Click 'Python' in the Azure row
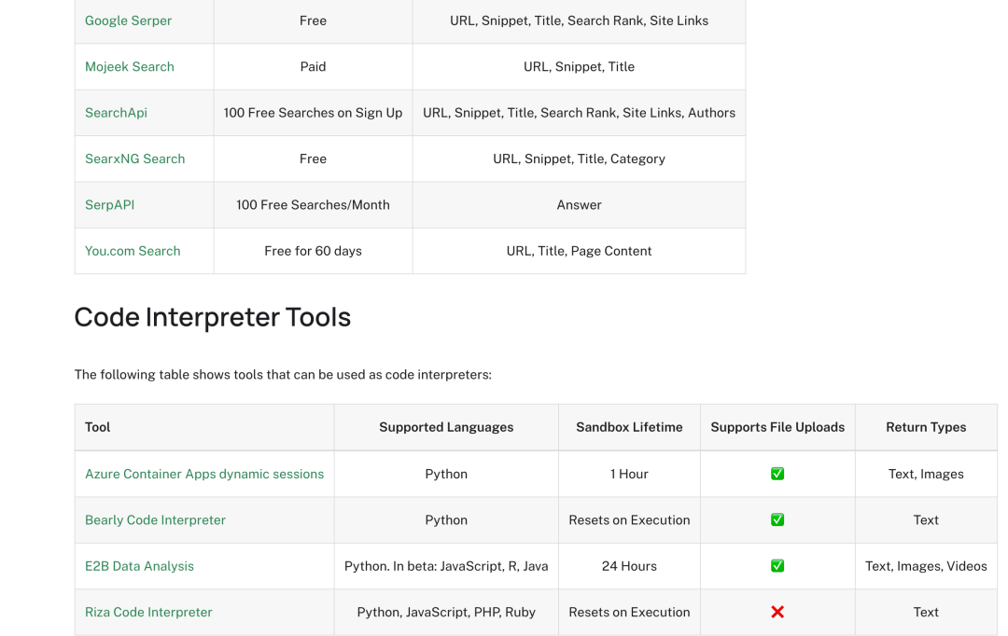This screenshot has width=1008, height=636. tap(446, 474)
